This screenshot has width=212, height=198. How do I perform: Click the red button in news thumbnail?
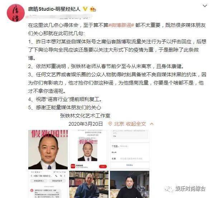103,166
